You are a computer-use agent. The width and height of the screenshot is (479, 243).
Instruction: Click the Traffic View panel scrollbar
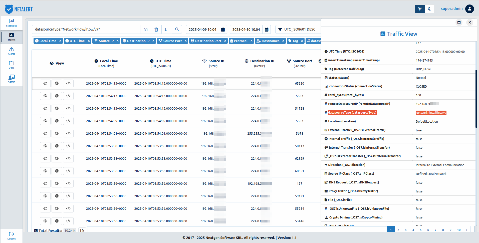476,99
